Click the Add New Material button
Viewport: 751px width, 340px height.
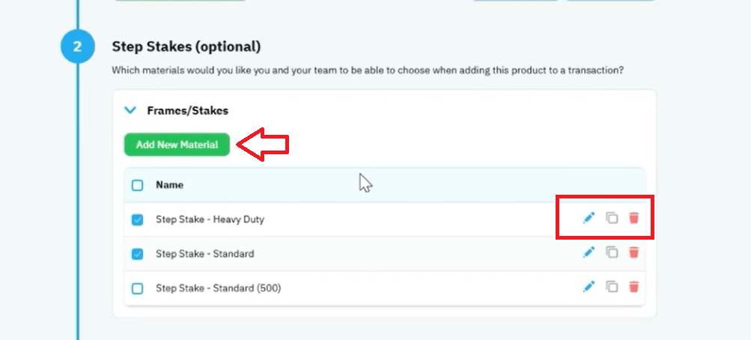pyautogui.click(x=177, y=145)
